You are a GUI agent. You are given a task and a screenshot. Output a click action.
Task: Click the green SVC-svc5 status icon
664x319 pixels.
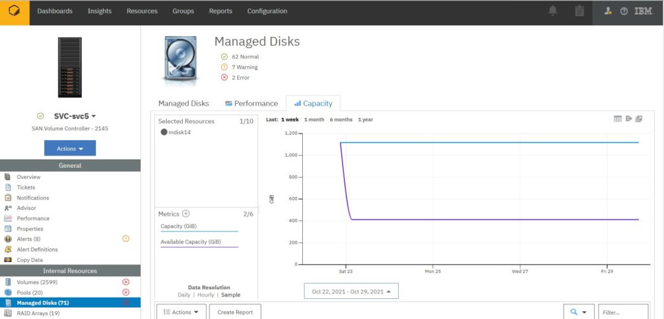(41, 116)
